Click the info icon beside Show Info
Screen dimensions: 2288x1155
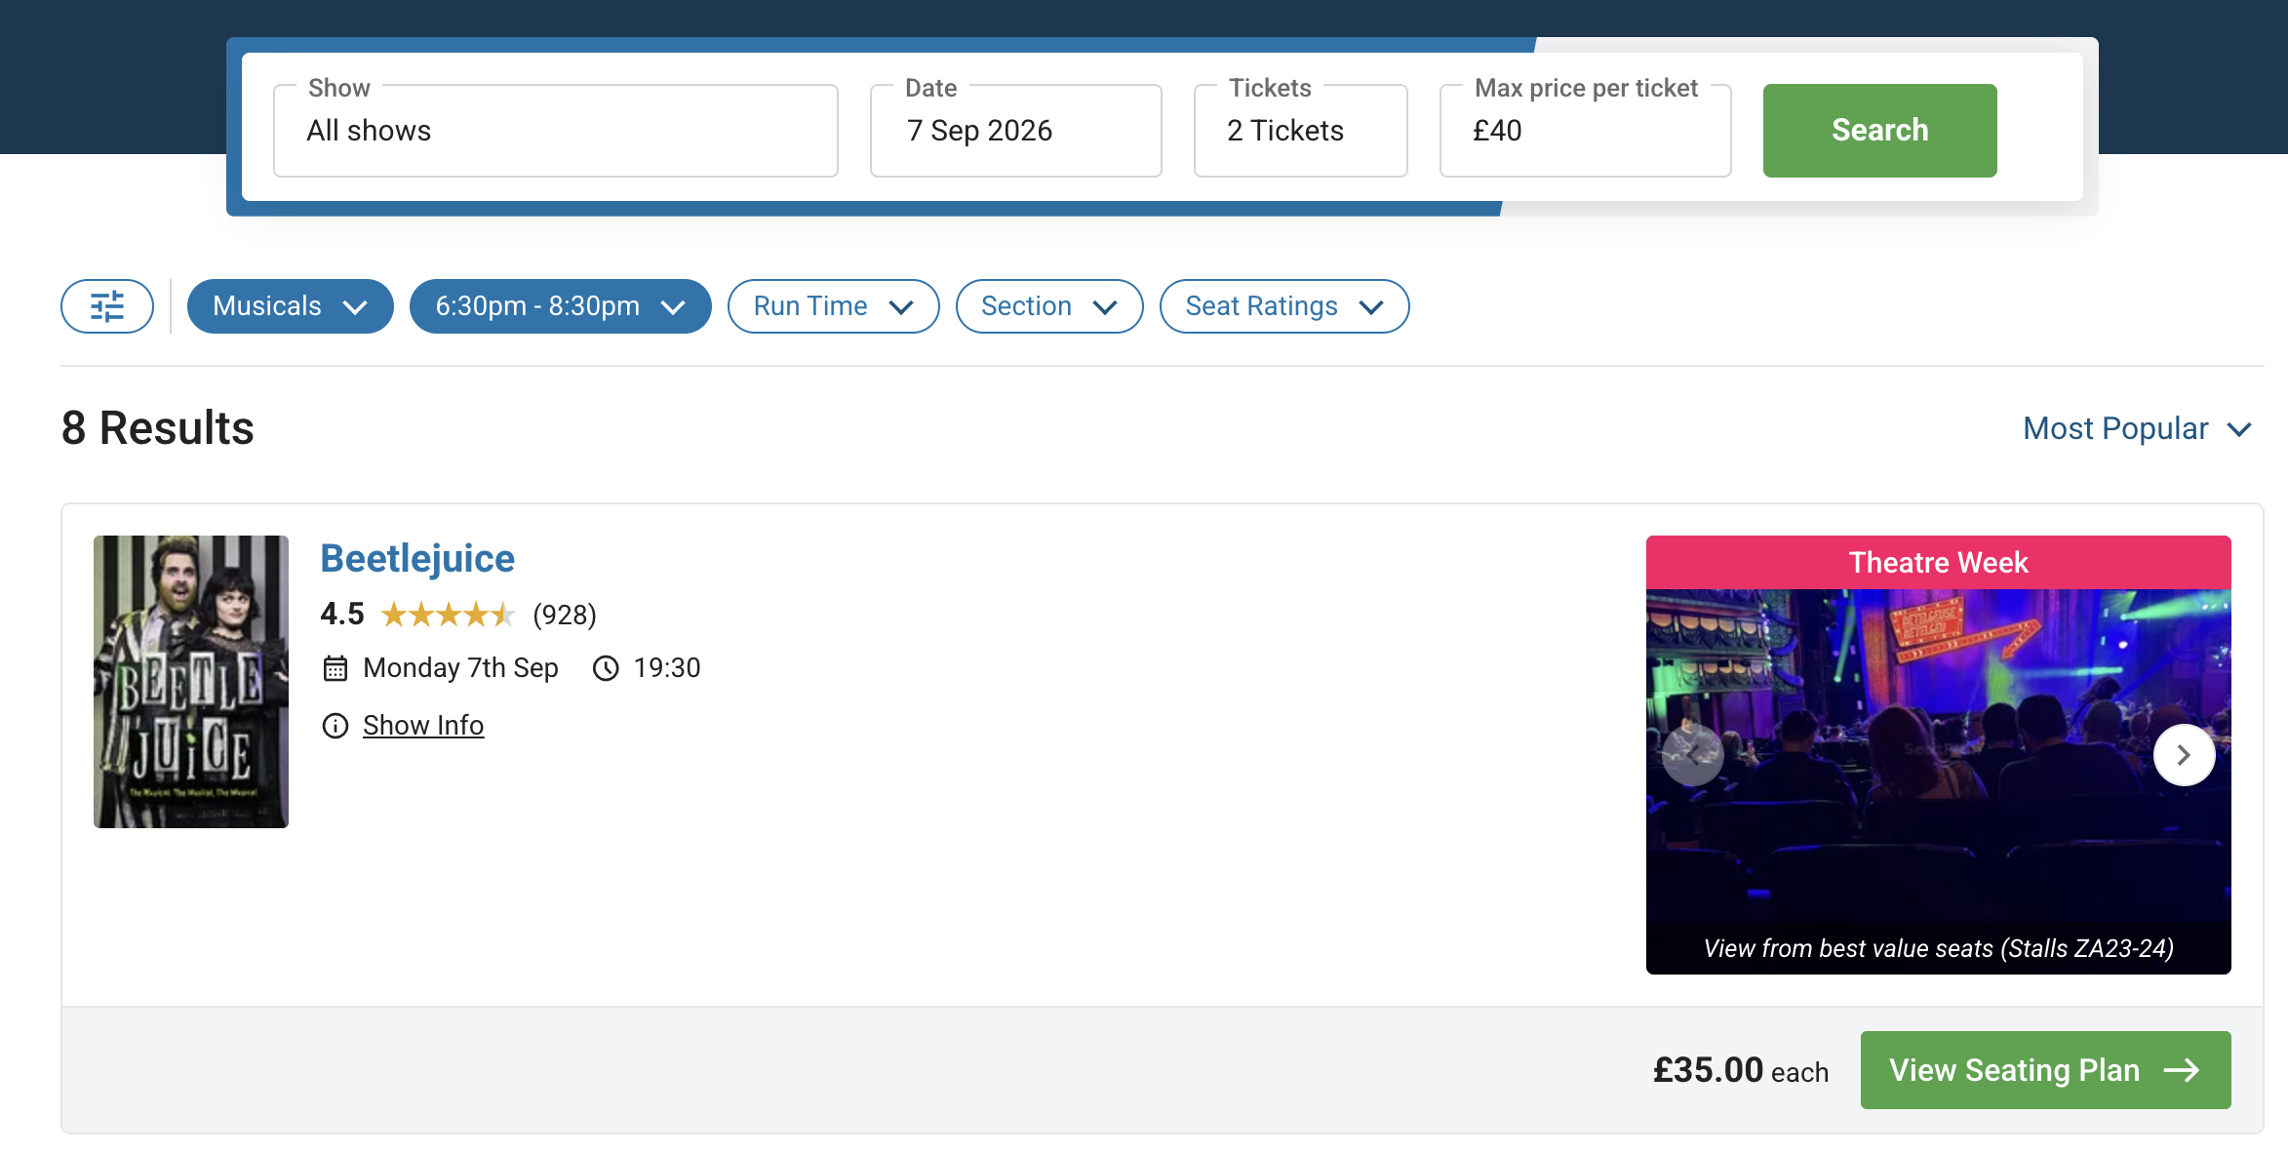pos(335,726)
